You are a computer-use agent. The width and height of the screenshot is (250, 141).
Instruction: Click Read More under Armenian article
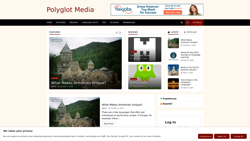point(109,124)
